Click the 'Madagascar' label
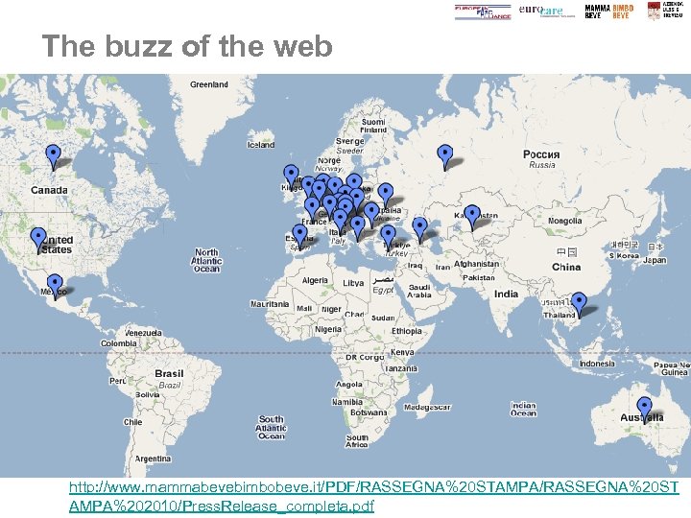The image size is (691, 518). 427,408
